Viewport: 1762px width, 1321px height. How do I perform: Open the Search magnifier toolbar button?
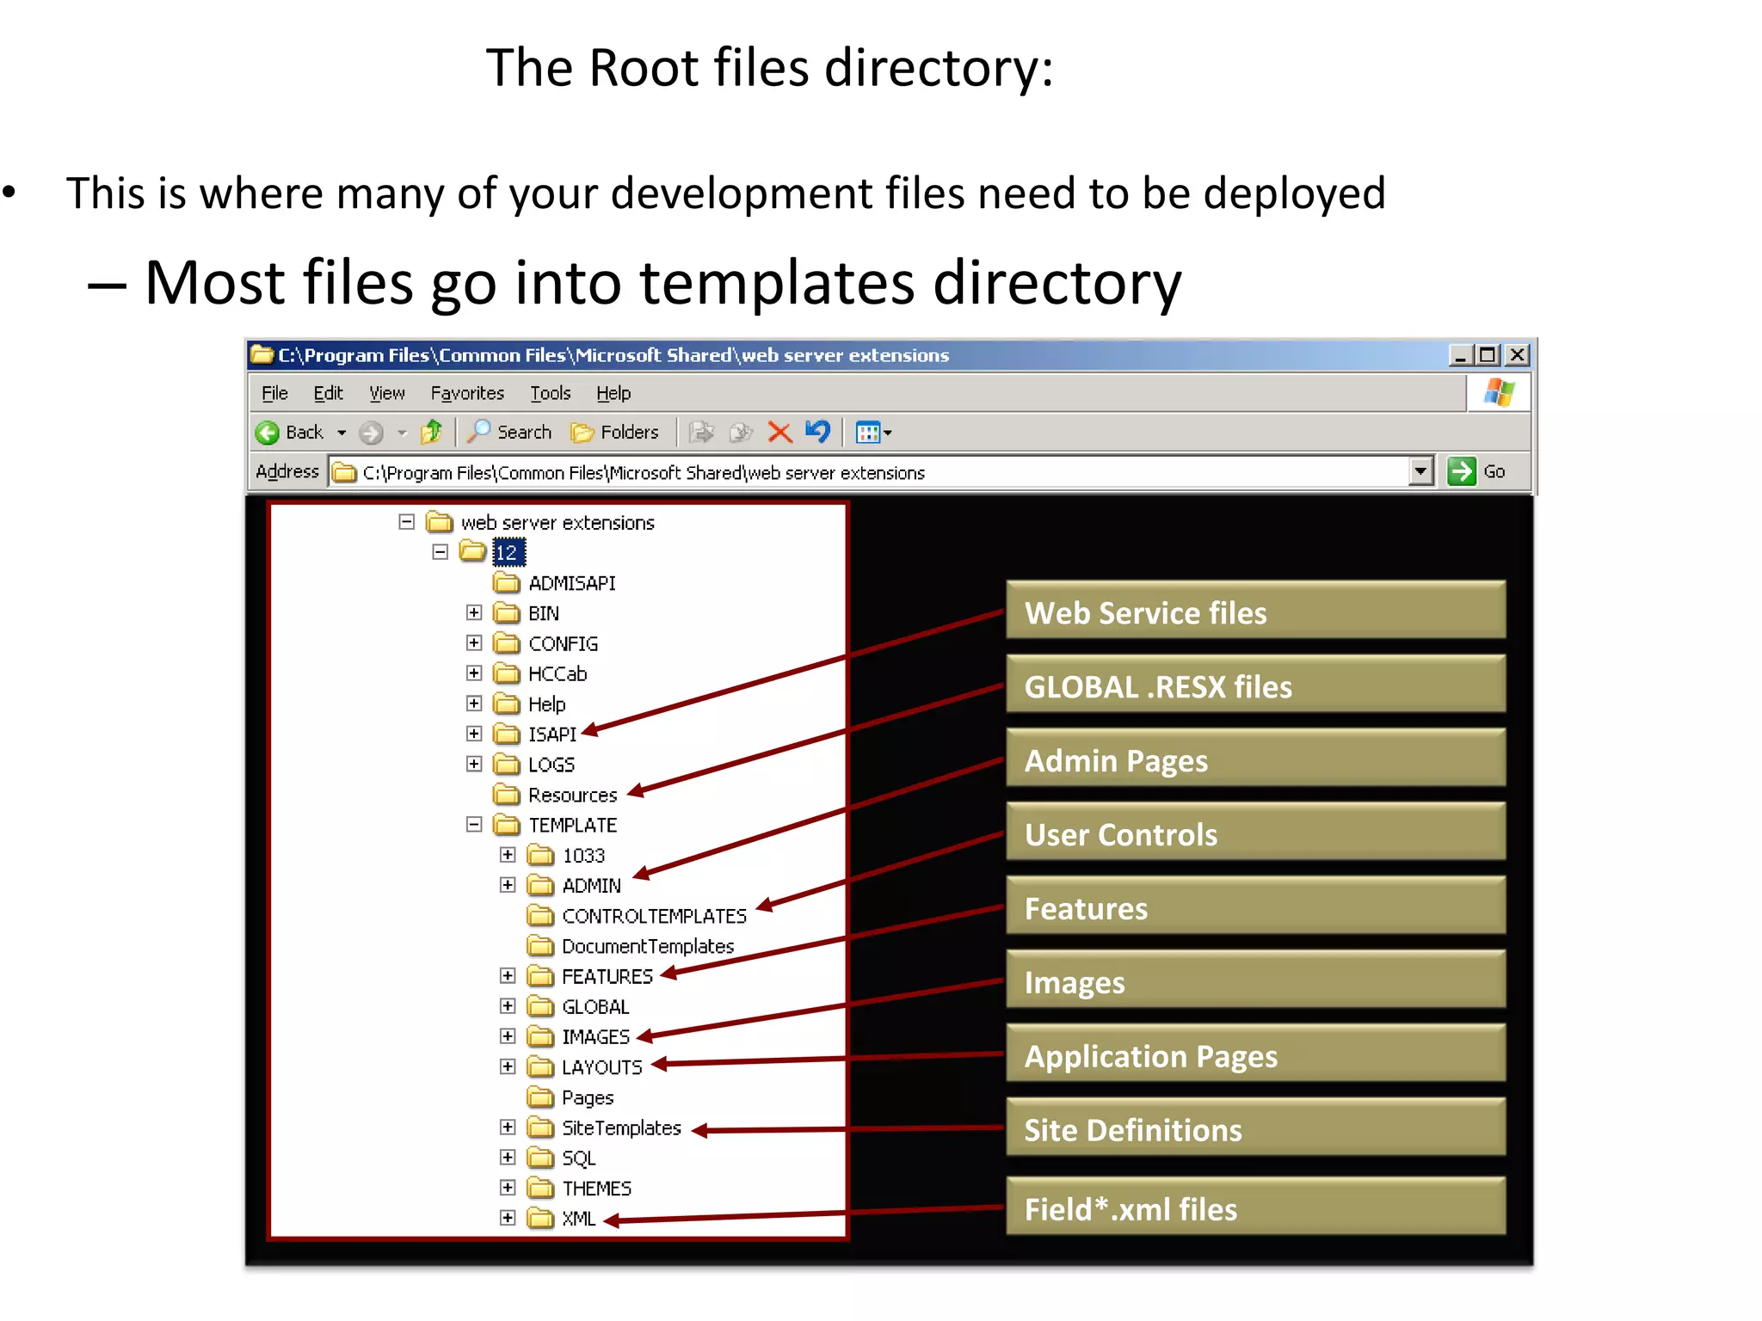(509, 432)
